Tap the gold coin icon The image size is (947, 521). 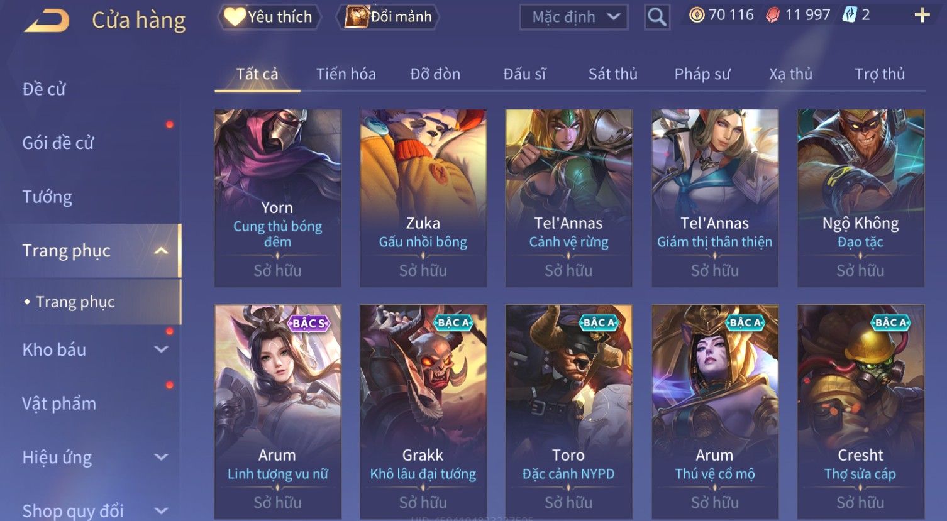[697, 15]
